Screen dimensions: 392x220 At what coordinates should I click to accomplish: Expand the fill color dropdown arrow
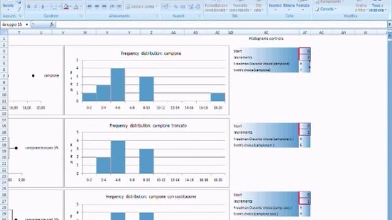pos(70,7)
